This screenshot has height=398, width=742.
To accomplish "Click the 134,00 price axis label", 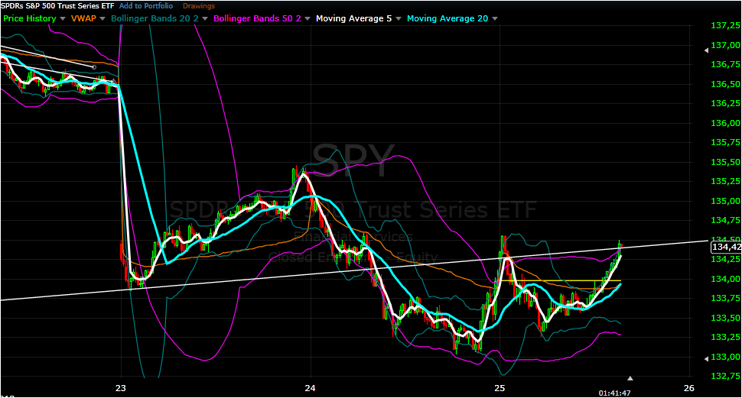I will pyautogui.click(x=726, y=279).
